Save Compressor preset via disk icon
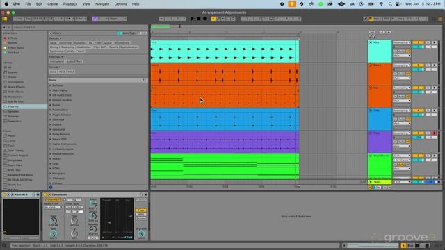 (145, 194)
